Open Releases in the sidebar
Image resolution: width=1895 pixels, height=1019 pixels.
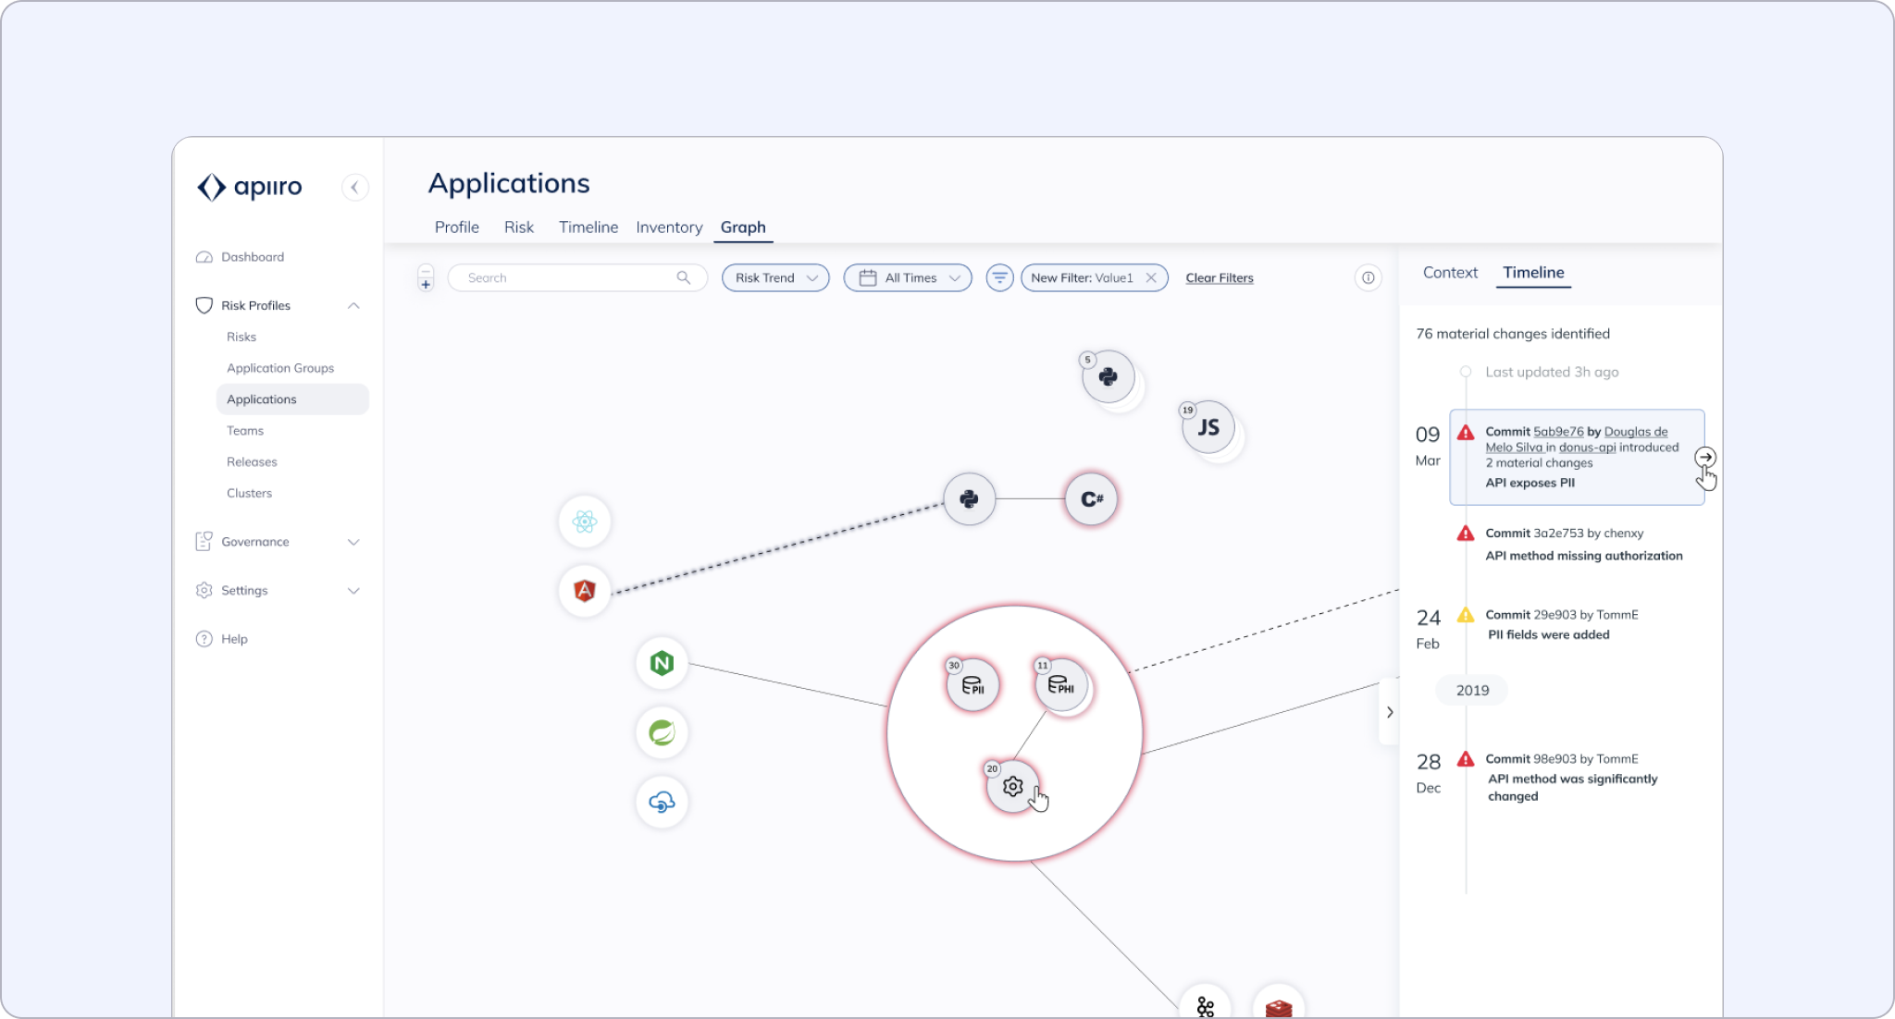click(x=252, y=462)
